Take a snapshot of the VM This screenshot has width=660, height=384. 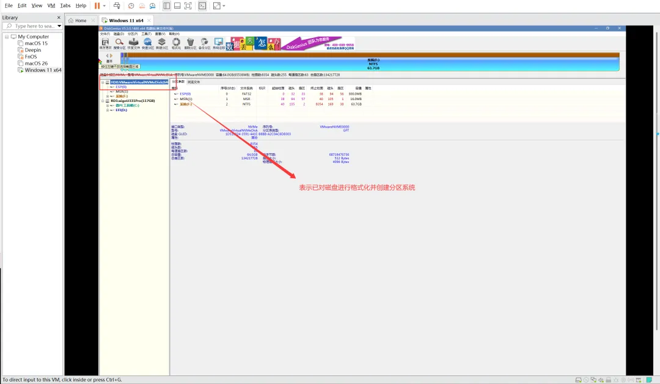click(x=131, y=6)
